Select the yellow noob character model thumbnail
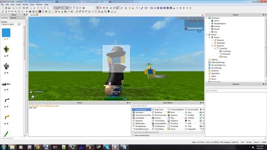 click(x=6, y=49)
